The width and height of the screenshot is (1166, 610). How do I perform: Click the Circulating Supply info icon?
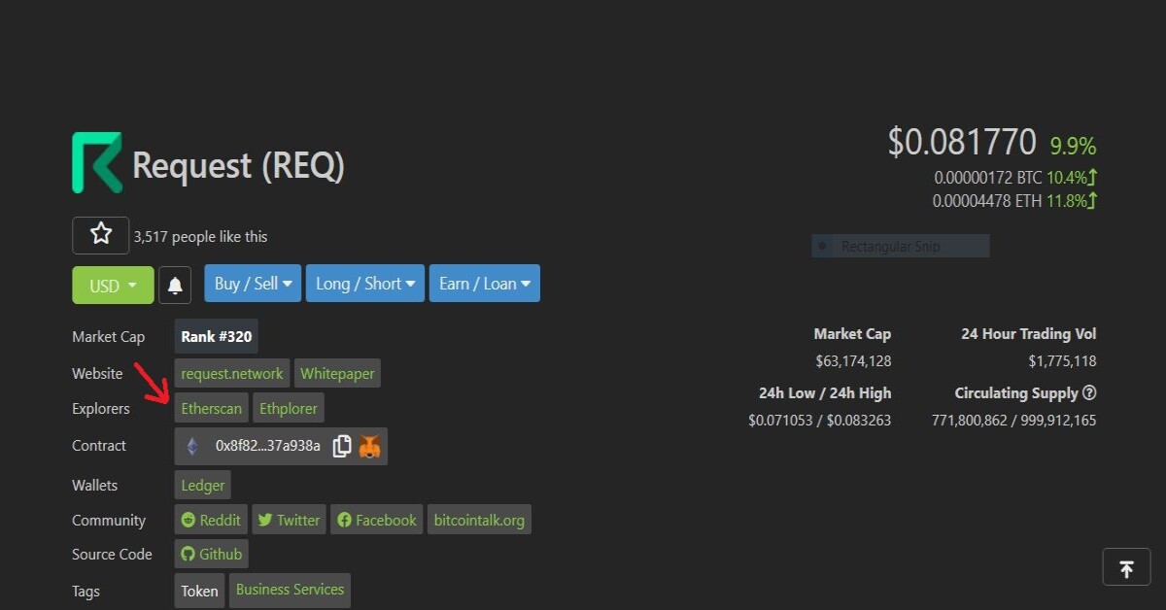tap(1089, 393)
